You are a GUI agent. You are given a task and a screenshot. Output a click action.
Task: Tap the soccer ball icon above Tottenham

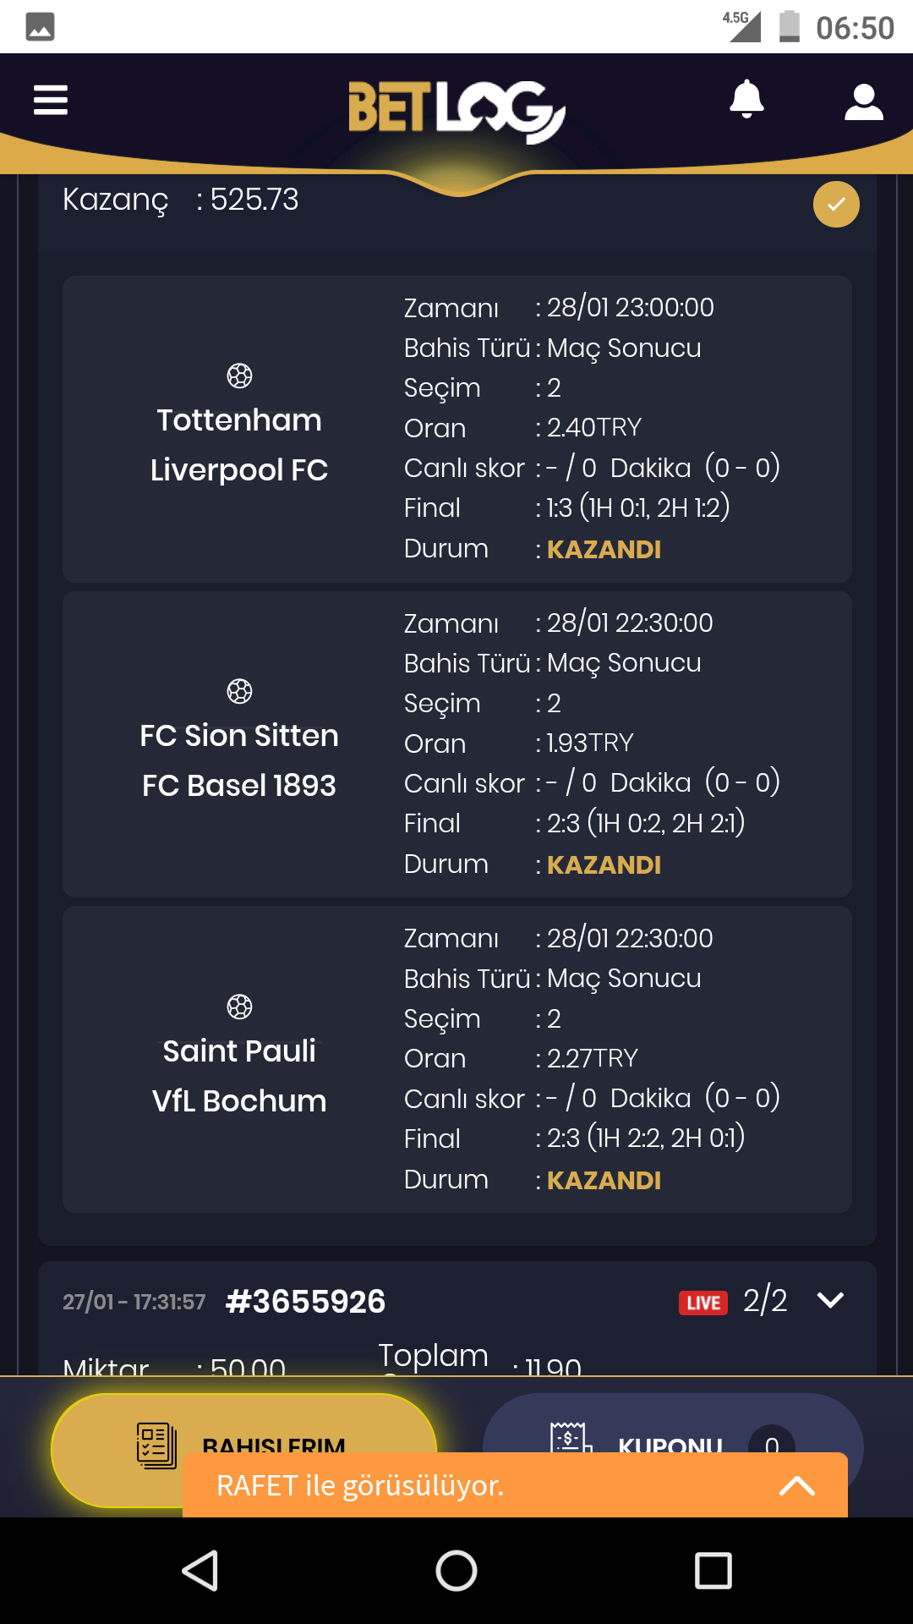[x=239, y=376]
